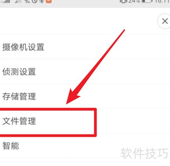Tap the vibrate mode status icon

click(x=123, y=2)
